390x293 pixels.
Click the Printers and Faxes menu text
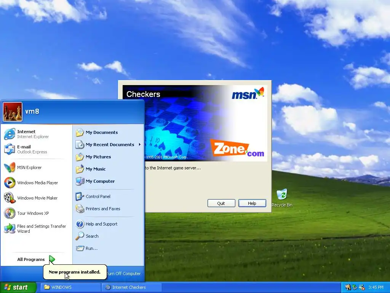click(103, 209)
